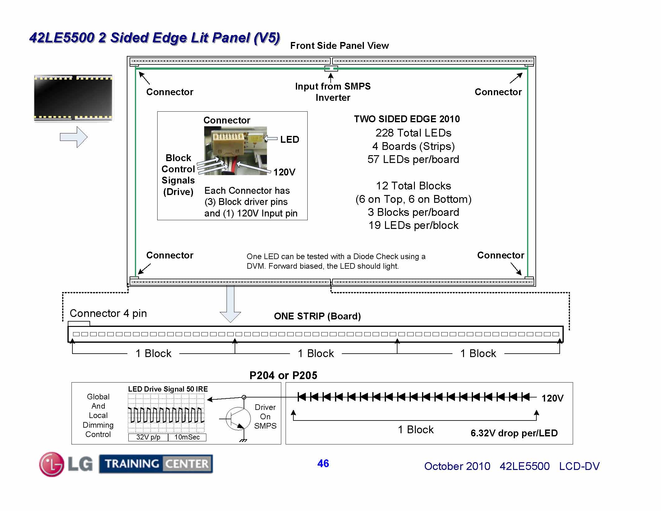
Task: Click the 120V label at diode chain end
Action: (552, 398)
